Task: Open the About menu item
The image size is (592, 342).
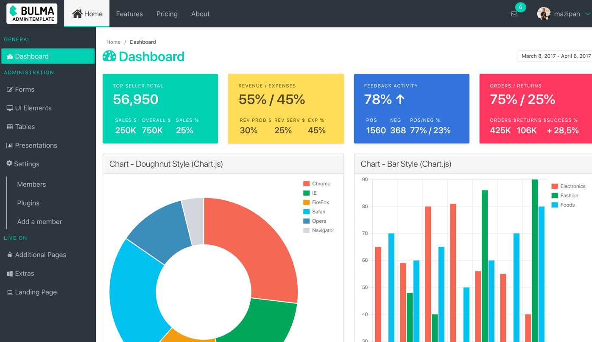Action: [x=200, y=14]
